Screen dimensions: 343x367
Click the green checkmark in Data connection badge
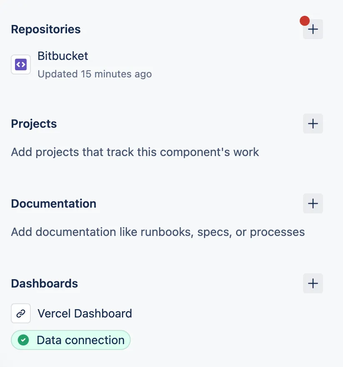[x=23, y=340]
